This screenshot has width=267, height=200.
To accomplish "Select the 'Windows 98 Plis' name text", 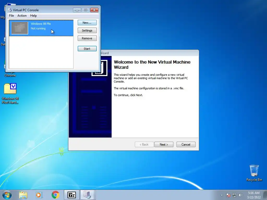I will tap(41, 24).
